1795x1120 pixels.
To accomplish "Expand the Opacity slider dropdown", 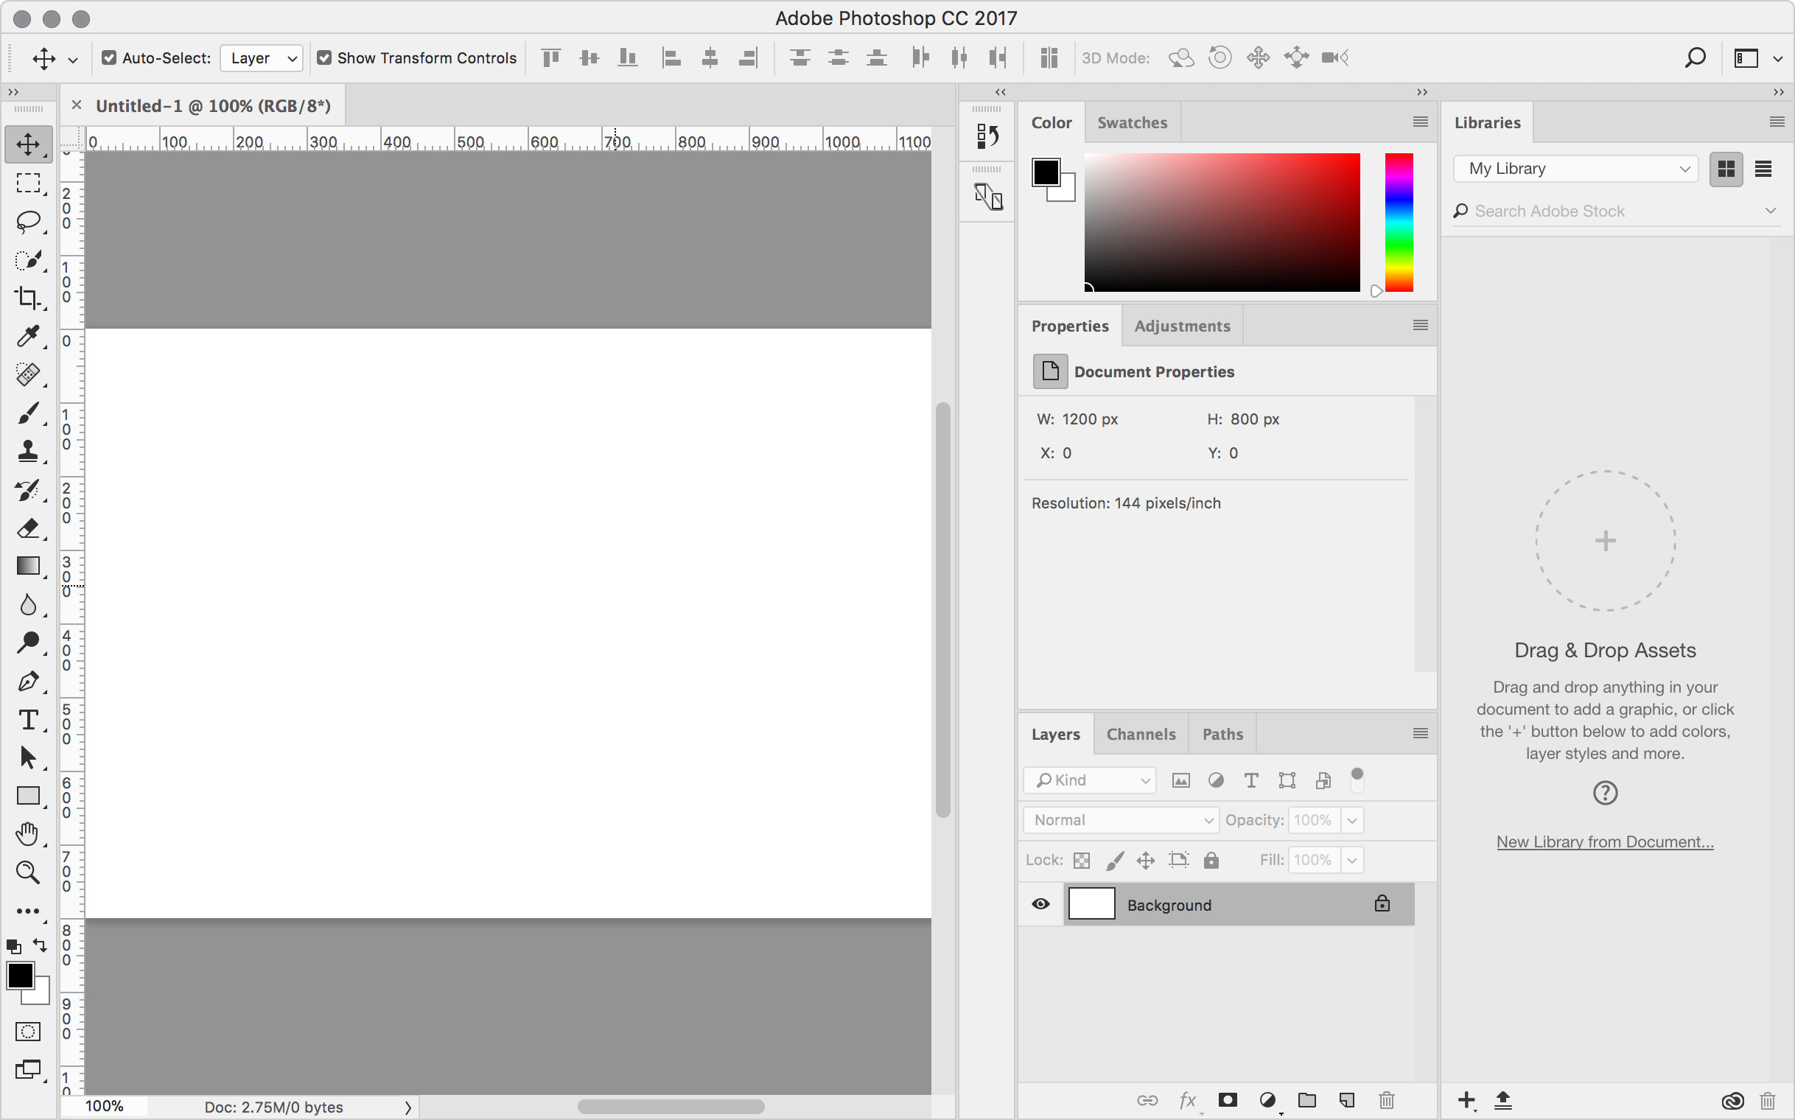I will click(1352, 820).
